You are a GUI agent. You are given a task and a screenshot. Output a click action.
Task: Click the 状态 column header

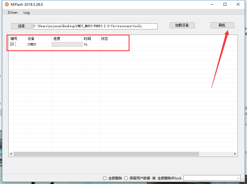[x=104, y=39]
